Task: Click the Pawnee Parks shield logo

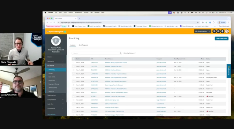Action: point(56,41)
